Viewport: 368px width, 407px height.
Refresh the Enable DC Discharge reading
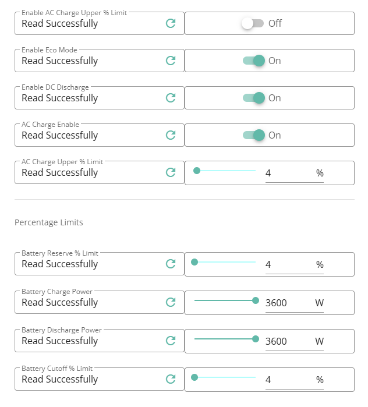171,98
